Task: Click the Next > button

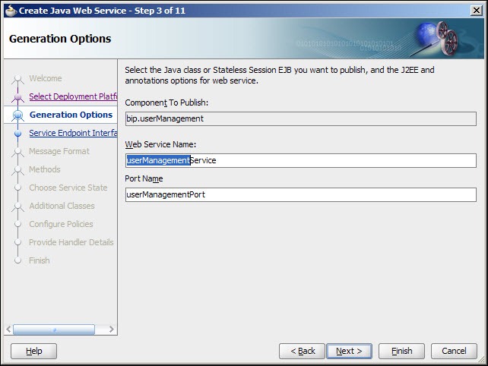Action: click(349, 351)
